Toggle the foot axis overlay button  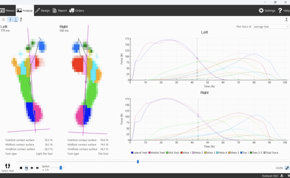point(16,19)
